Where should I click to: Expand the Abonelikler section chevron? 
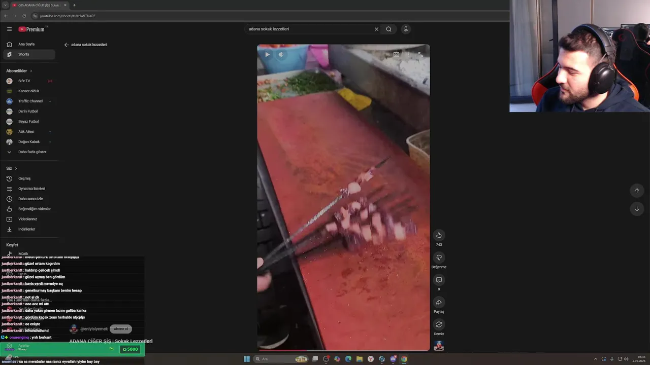click(31, 71)
